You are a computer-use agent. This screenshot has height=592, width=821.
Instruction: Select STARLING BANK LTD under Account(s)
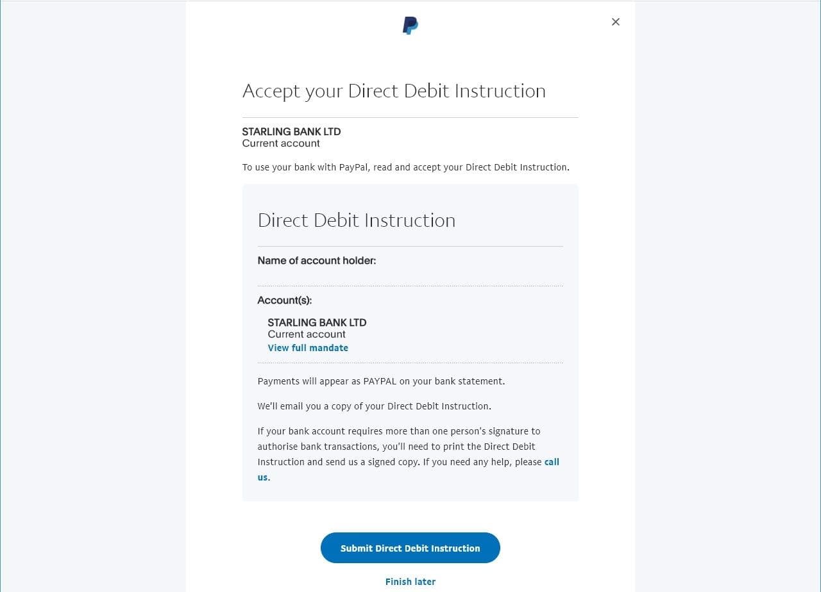[317, 322]
